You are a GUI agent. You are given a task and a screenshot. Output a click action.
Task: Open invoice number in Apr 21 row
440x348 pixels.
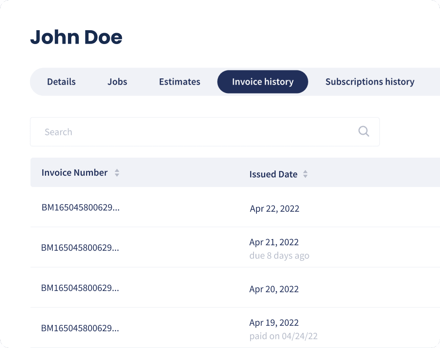pos(80,247)
